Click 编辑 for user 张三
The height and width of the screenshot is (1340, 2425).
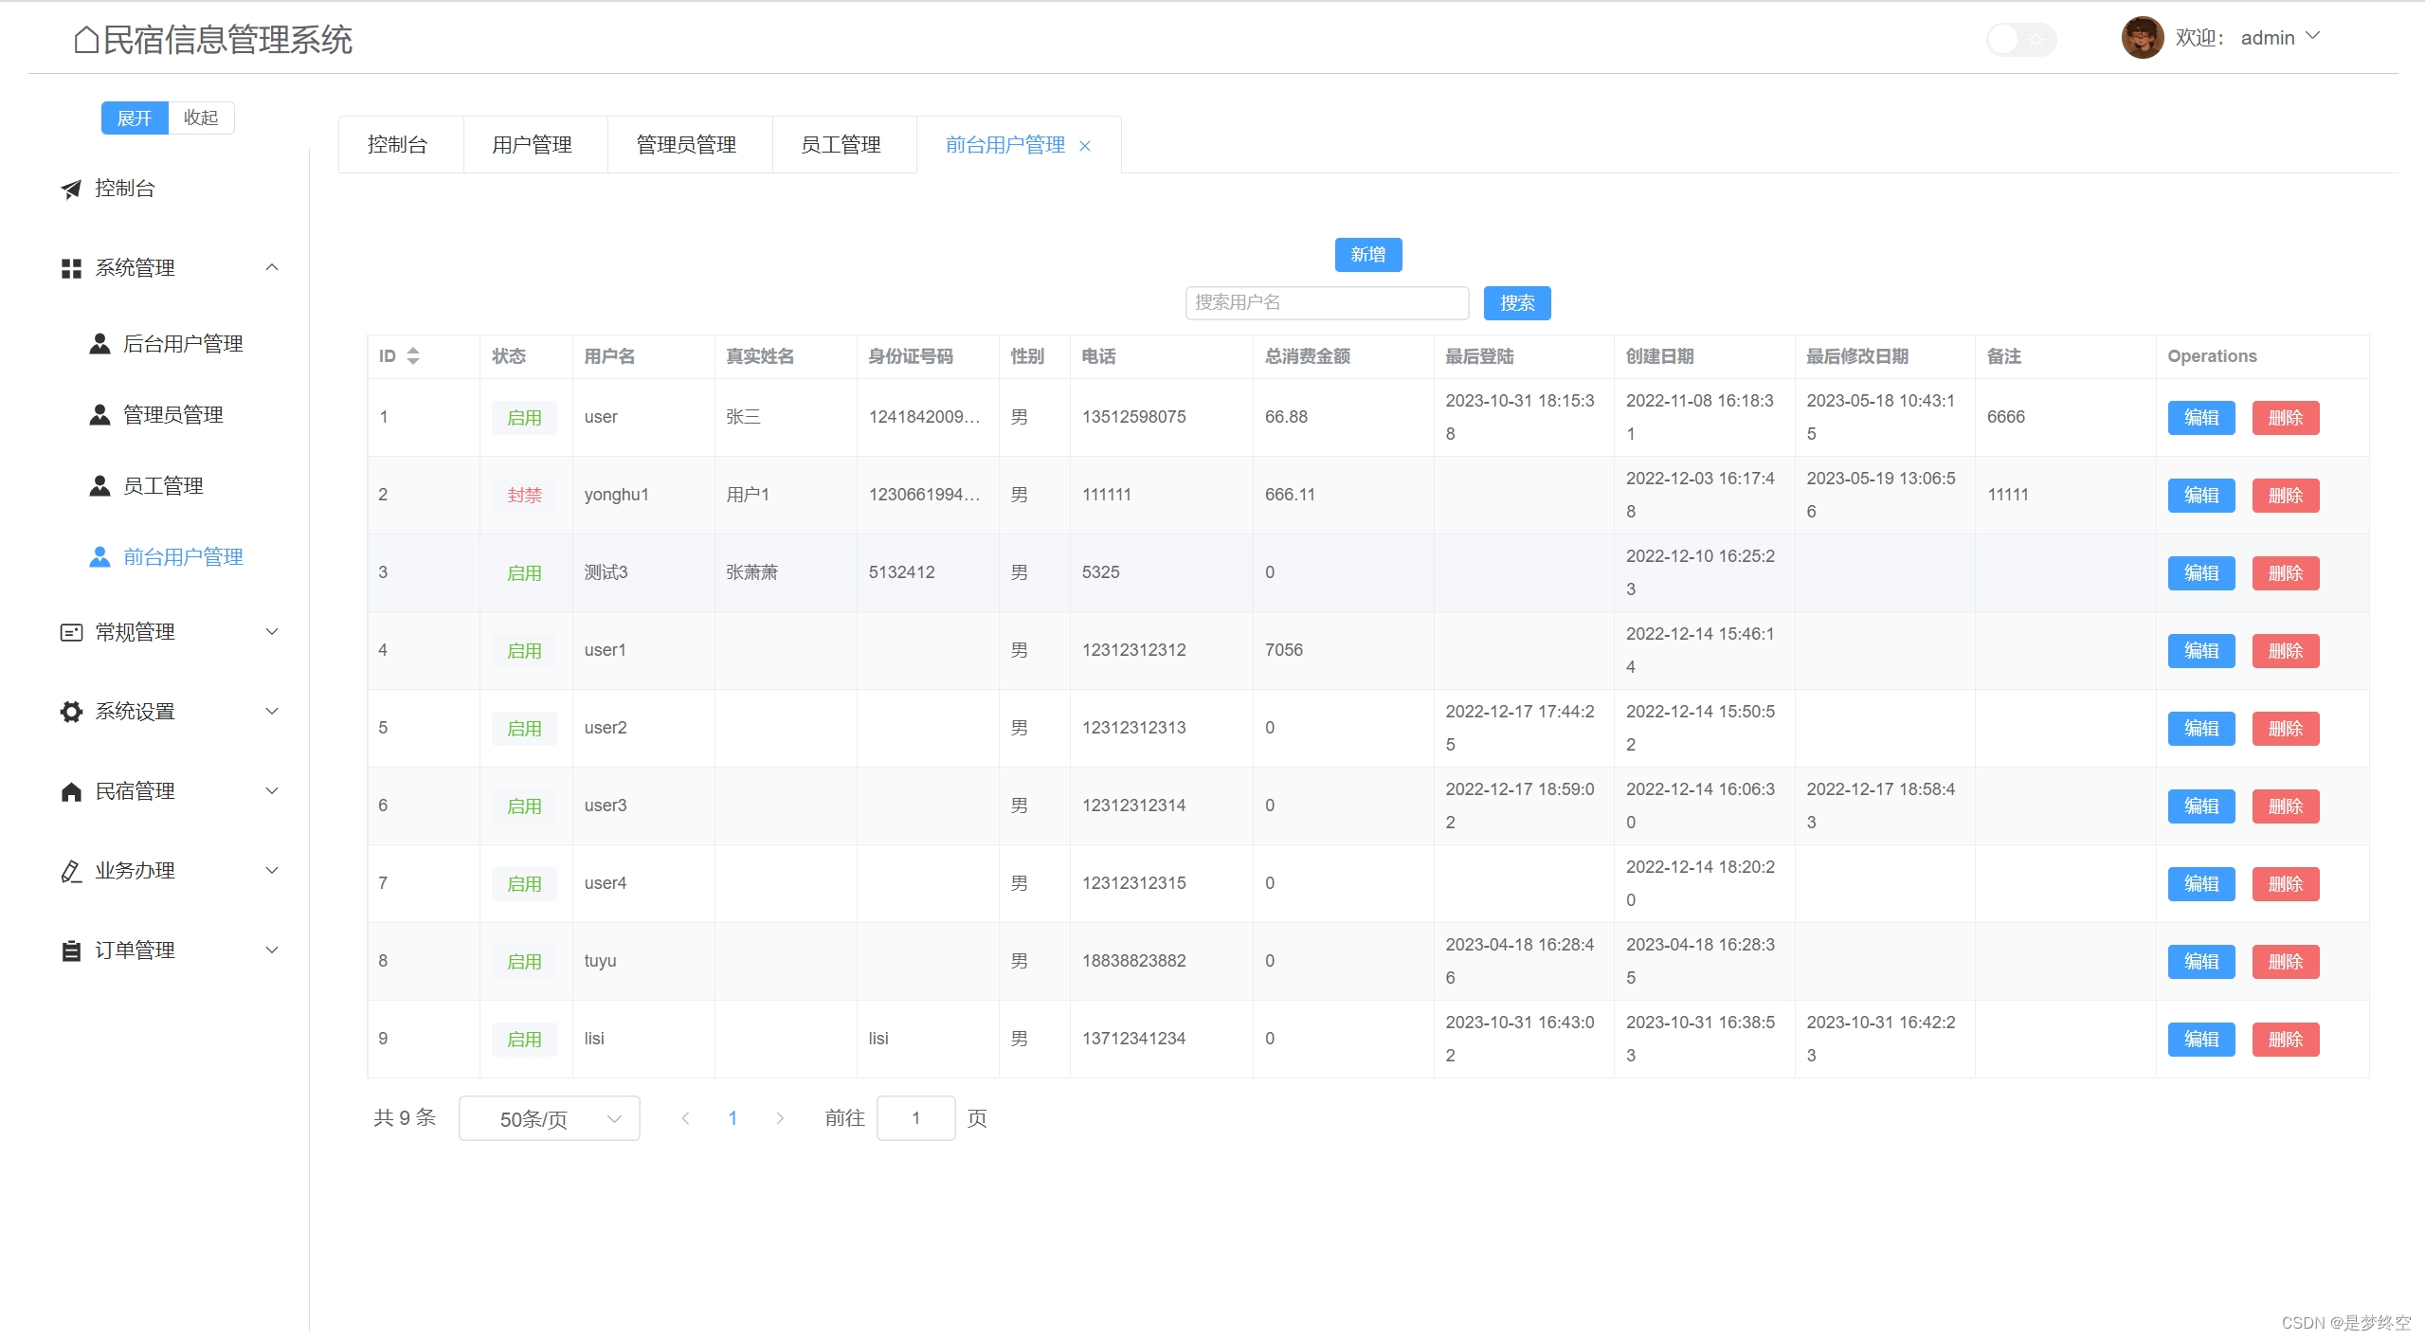click(2201, 418)
